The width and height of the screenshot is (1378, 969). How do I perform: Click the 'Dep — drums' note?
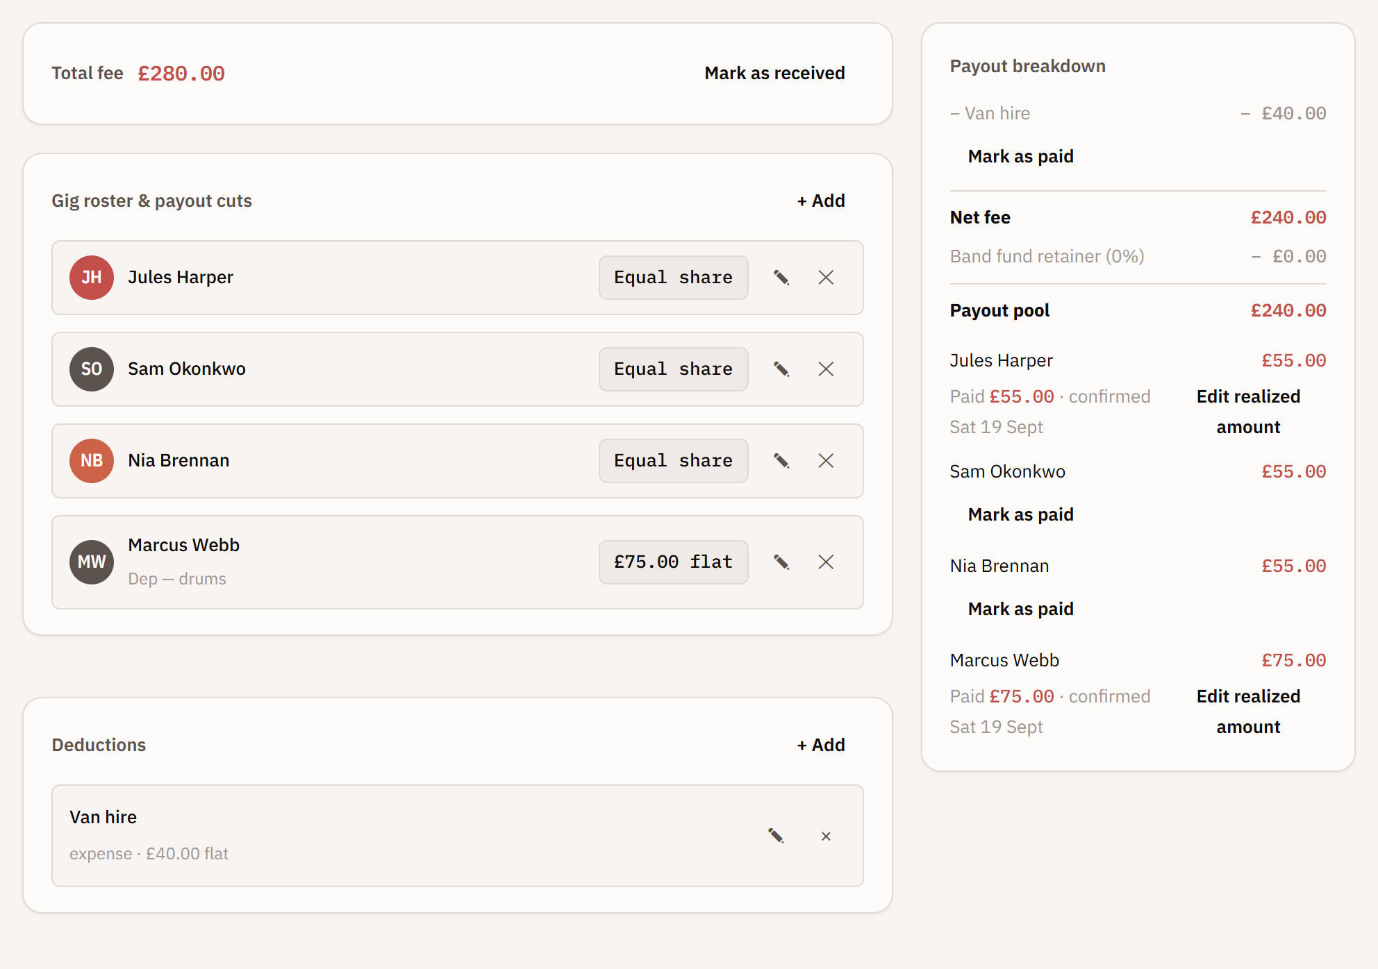coord(177,579)
